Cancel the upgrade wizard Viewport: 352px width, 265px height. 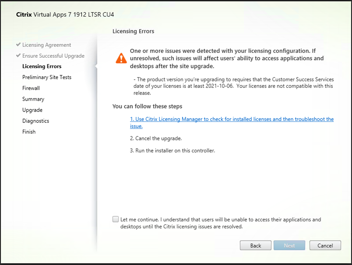325,245
